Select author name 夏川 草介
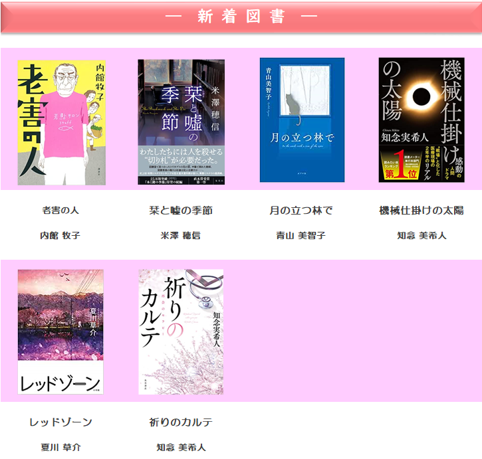Screen dimensions: 482x459 (x=60, y=447)
